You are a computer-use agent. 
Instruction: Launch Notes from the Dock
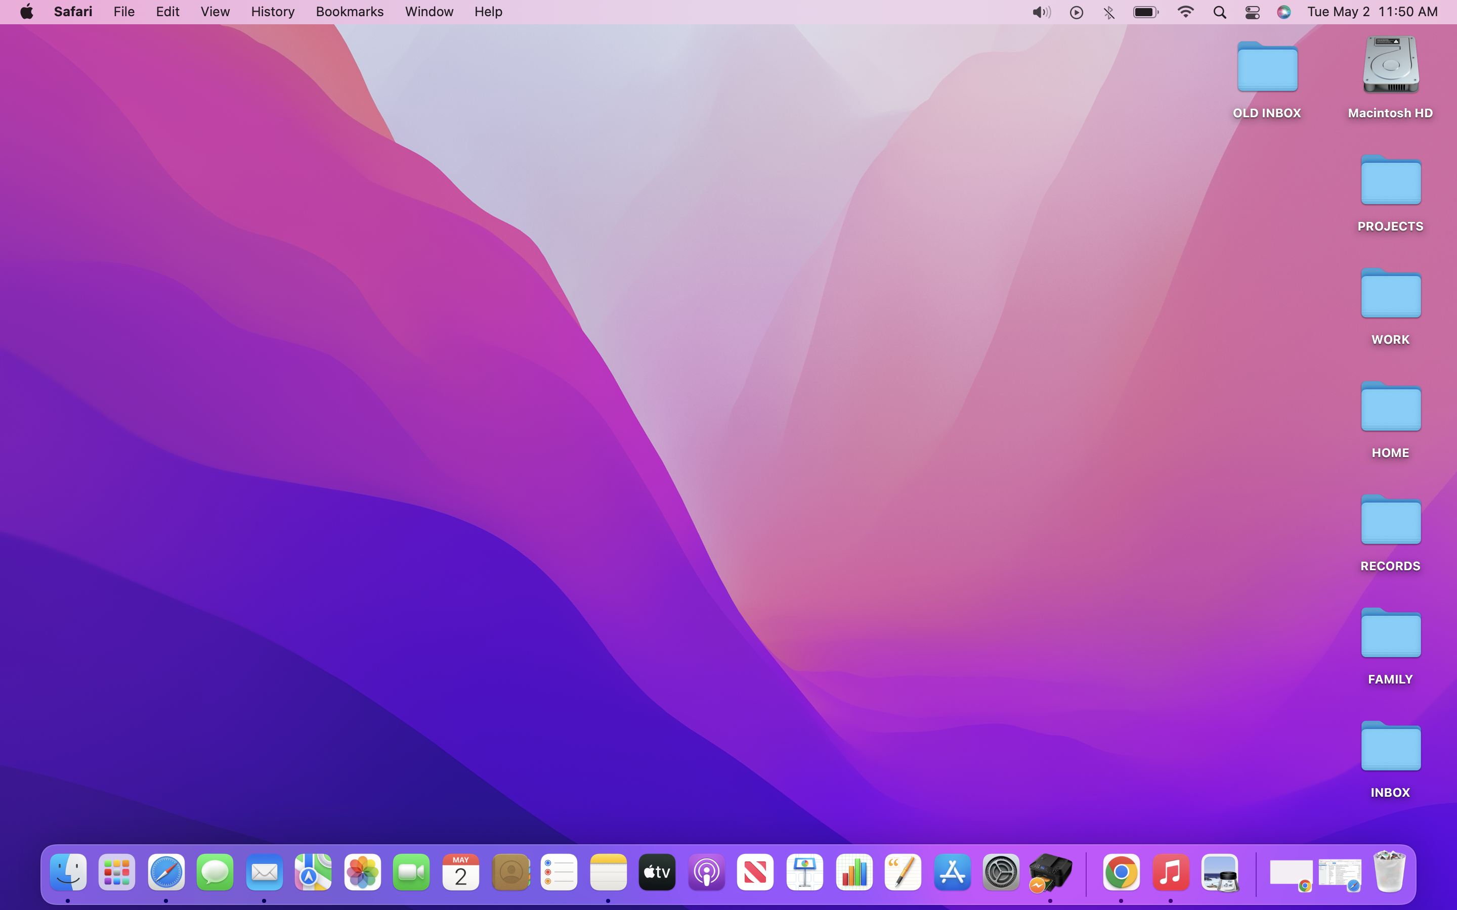click(608, 872)
